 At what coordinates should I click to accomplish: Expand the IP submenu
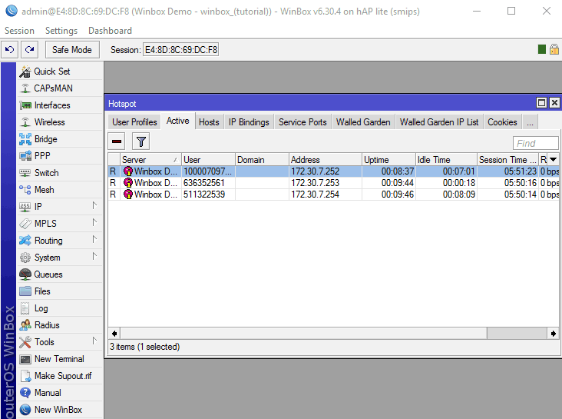pyautogui.click(x=94, y=205)
